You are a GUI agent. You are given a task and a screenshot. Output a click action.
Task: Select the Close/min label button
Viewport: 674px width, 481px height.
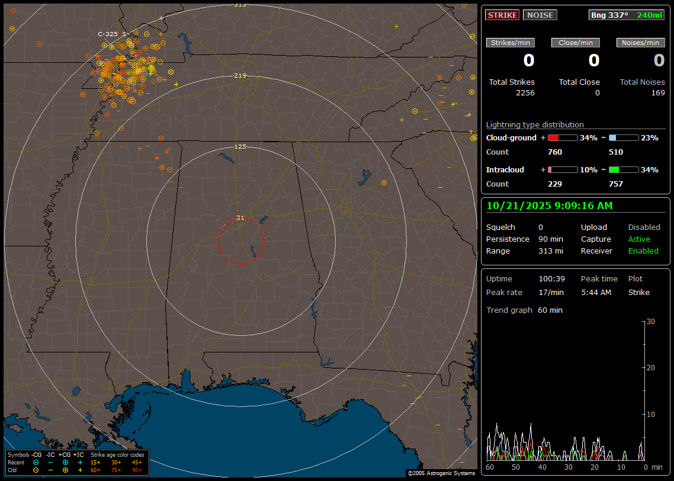coord(575,43)
